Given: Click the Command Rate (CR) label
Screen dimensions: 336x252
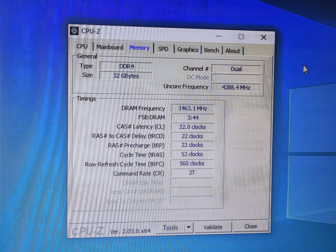Looking at the screenshot, I should click(138, 173).
